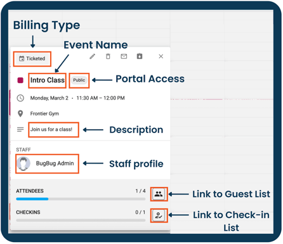
Task: Open the BugBug Admin avatar
Action: (x=23, y=164)
